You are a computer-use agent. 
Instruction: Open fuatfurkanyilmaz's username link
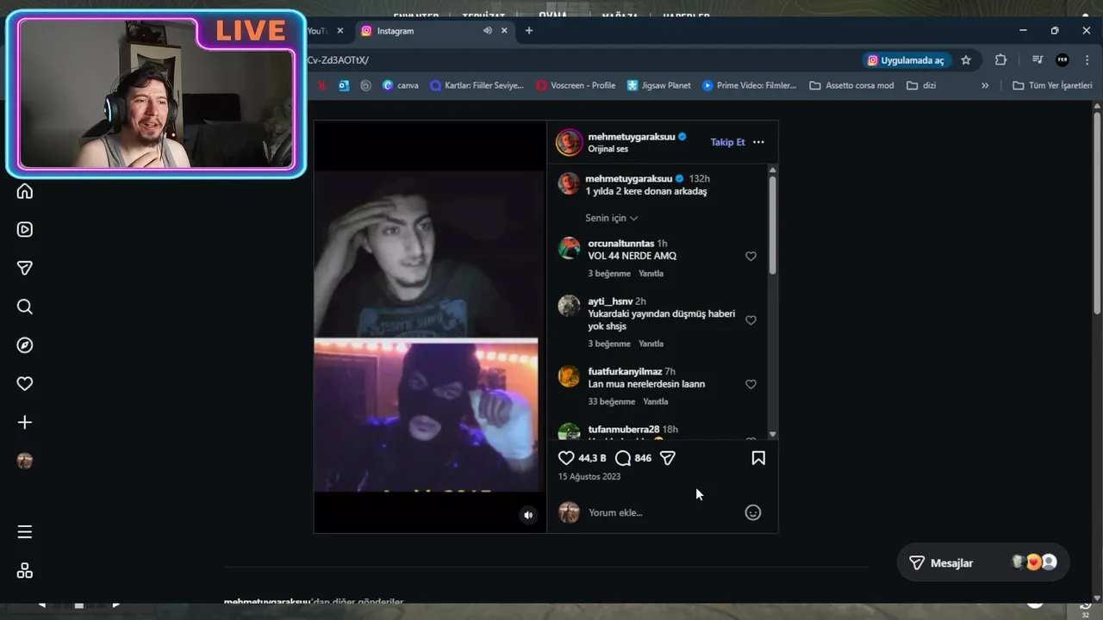(625, 371)
